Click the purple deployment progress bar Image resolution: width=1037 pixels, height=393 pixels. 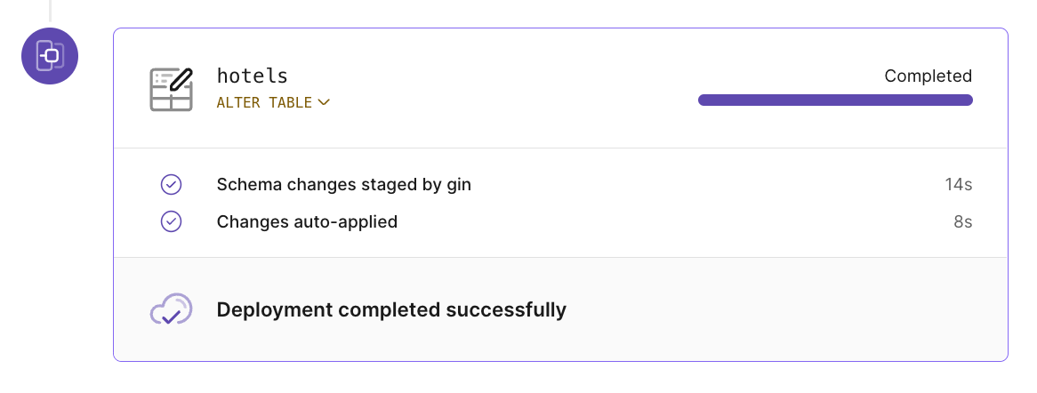pyautogui.click(x=835, y=100)
